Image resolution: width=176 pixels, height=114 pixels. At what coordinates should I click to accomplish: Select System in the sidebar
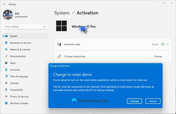click(25, 36)
